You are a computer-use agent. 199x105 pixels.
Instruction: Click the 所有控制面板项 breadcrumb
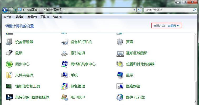(x=52, y=10)
